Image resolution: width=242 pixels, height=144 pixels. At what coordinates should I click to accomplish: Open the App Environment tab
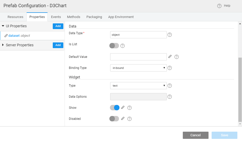(x=121, y=17)
